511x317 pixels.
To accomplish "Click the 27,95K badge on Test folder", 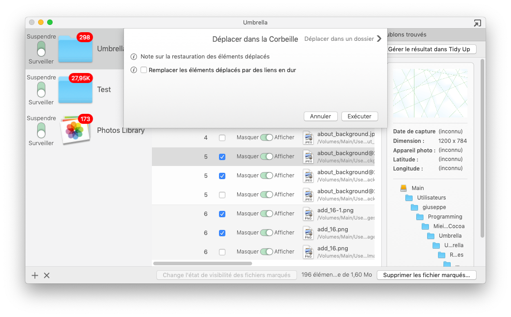I will (81, 78).
